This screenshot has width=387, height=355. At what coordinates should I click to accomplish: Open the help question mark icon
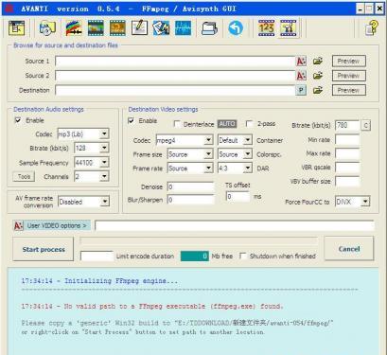[x=372, y=28]
